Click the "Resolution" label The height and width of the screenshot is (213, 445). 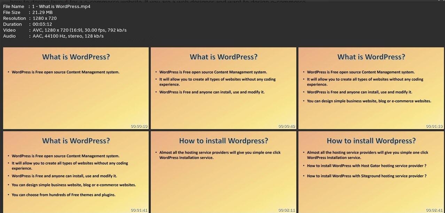coord(15,18)
